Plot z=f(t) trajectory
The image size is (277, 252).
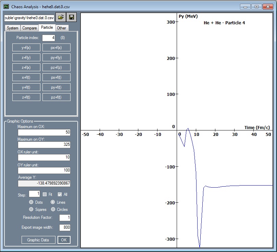26,97
